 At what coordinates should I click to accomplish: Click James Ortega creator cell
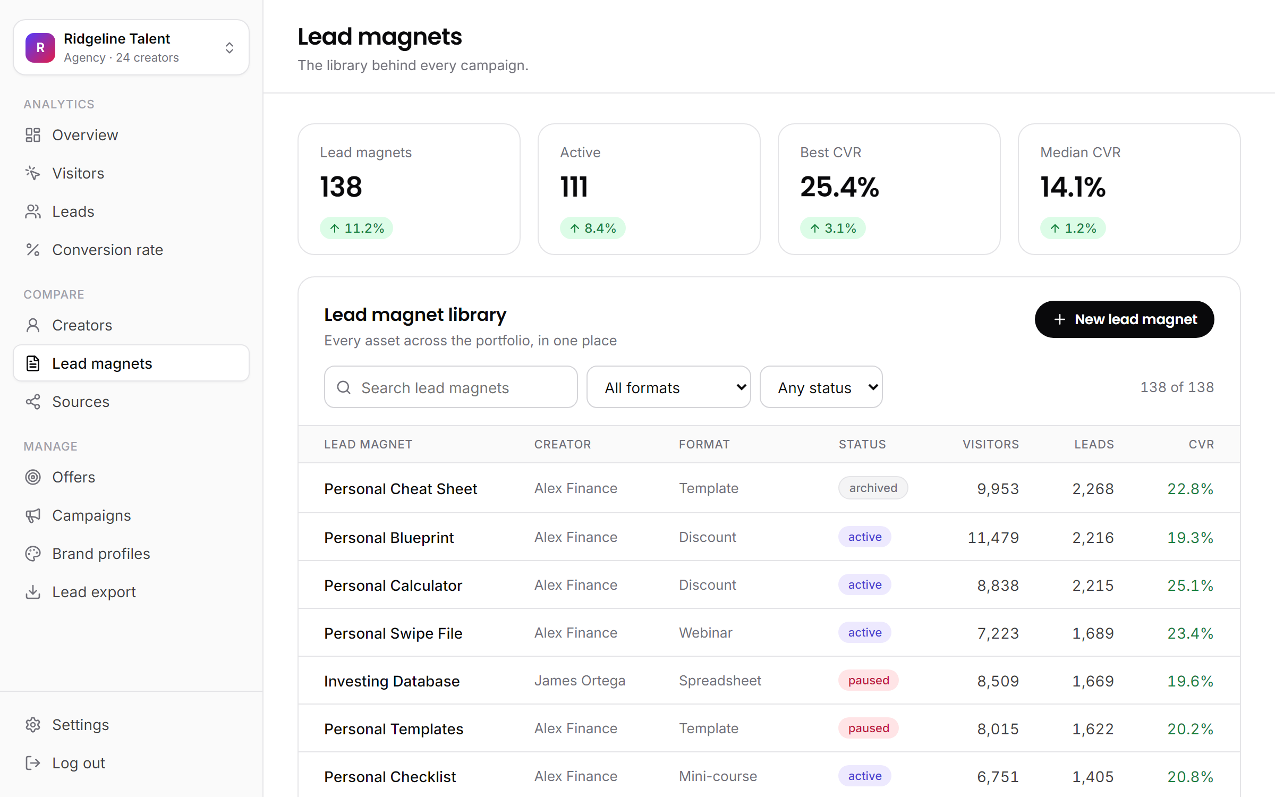click(580, 681)
